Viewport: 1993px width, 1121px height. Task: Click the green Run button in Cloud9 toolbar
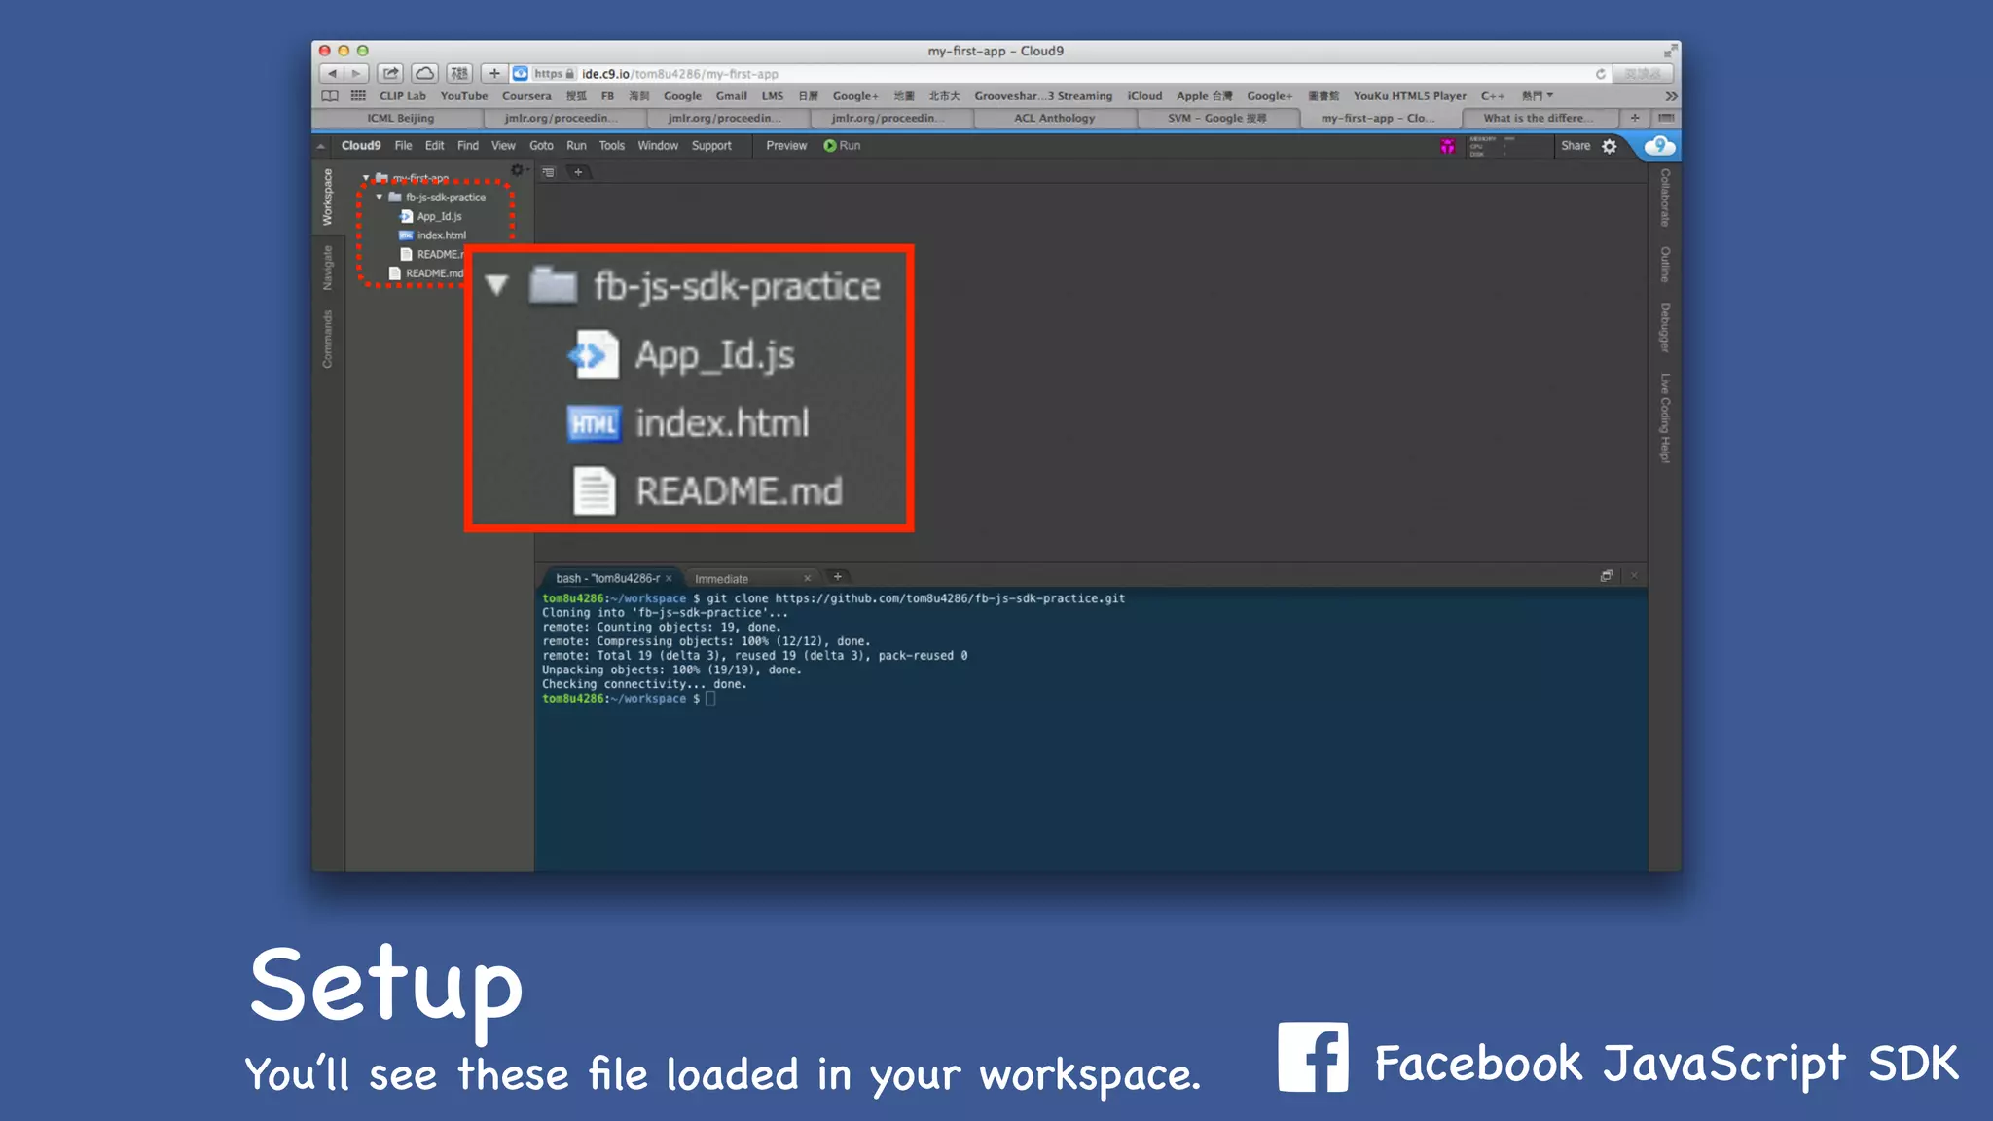coord(842,146)
